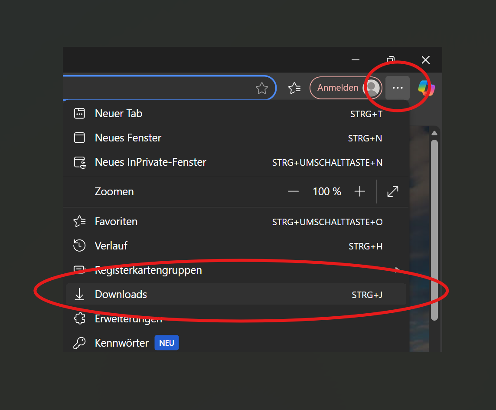Open Erweiterungen from the menu

[128, 319]
